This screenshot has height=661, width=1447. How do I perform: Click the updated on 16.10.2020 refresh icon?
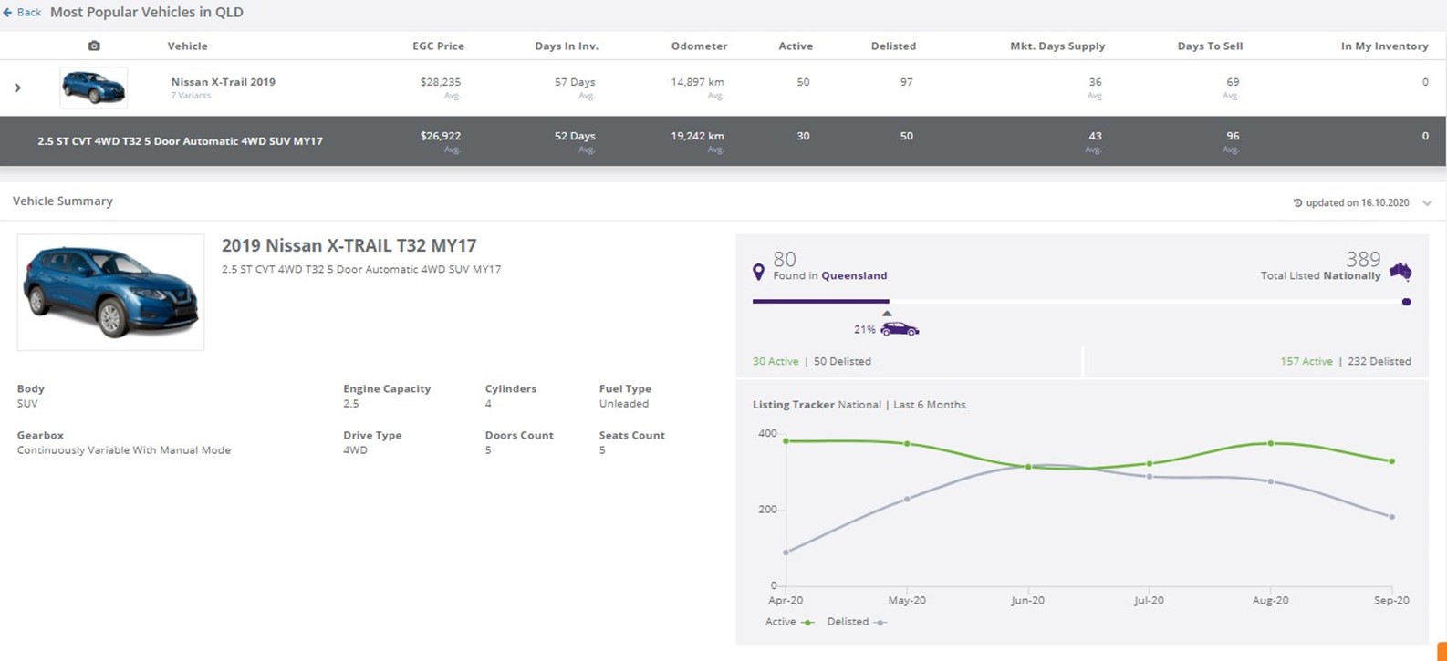point(1297,202)
